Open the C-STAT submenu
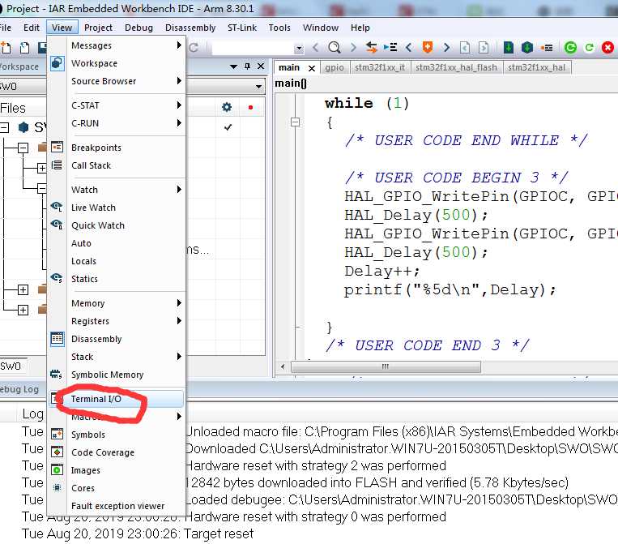This screenshot has width=618, height=544. (x=117, y=105)
